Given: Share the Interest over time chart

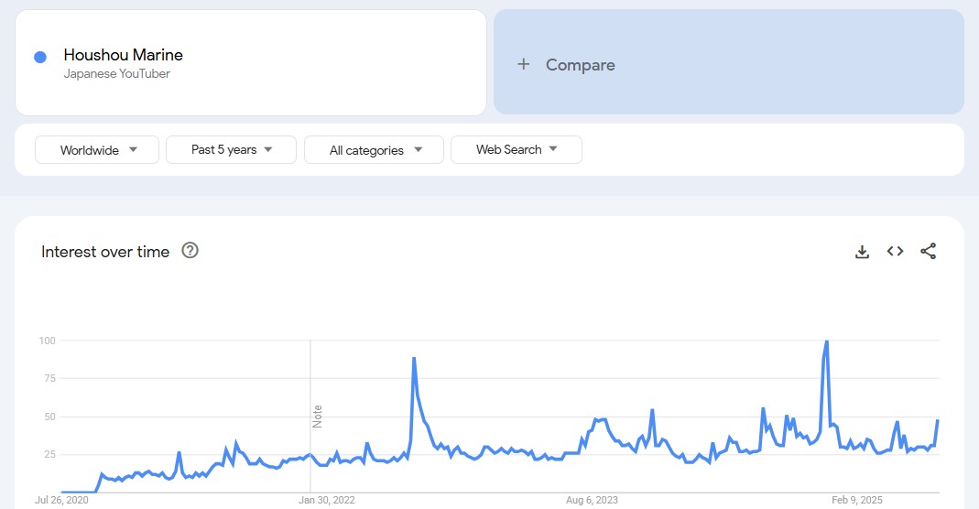Looking at the screenshot, I should point(928,252).
